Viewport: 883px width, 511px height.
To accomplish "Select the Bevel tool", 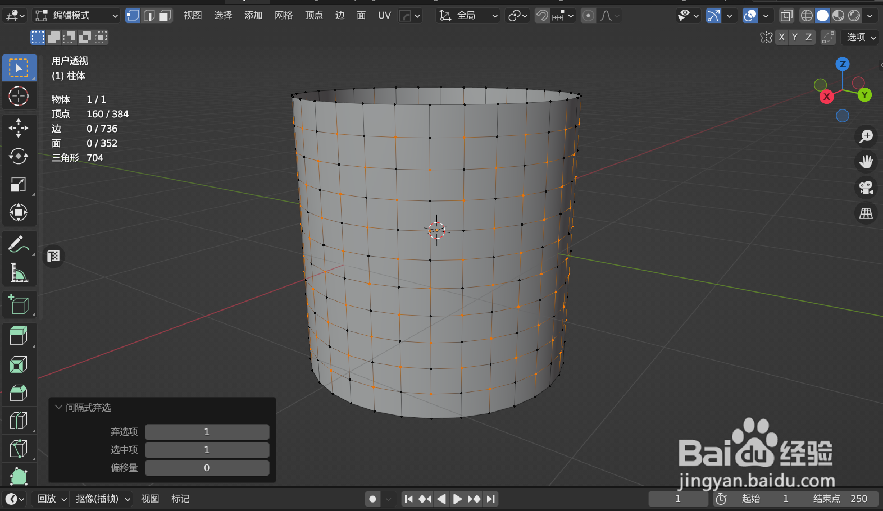I will click(x=19, y=393).
